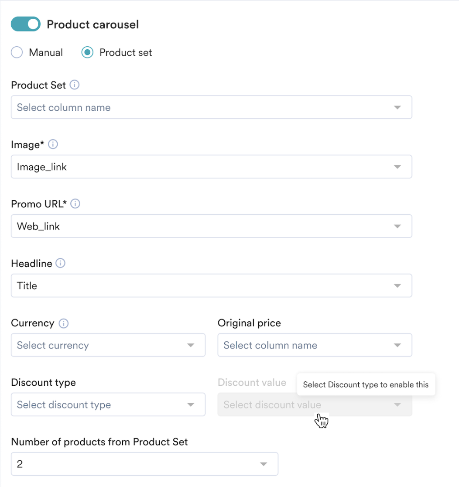Click the arrow icon on Number of products
Screen dimensions: 459x487
(x=264, y=464)
